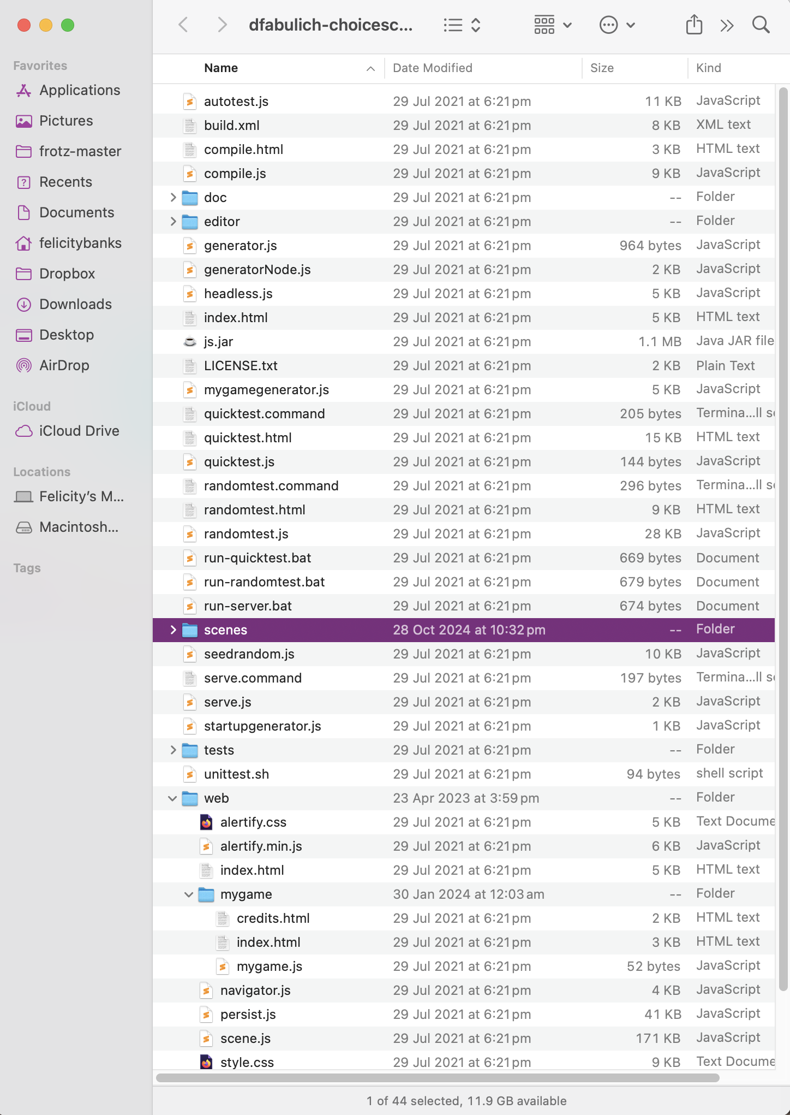This screenshot has height=1115, width=790.
Task: Open Downloads from the sidebar
Action: click(x=75, y=304)
